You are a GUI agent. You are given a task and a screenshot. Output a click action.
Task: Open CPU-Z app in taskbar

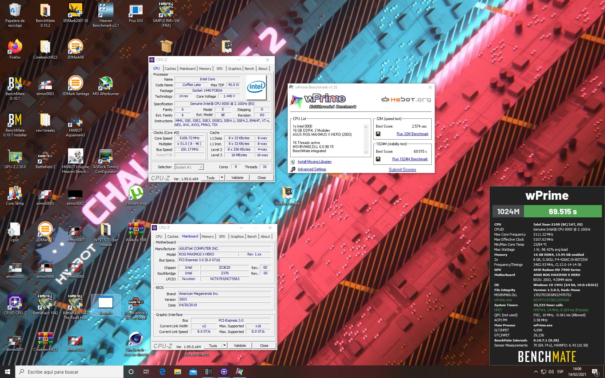(x=224, y=372)
